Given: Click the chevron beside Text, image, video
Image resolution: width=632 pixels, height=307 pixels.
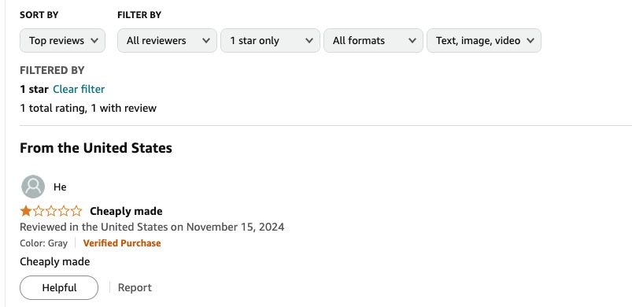Looking at the screenshot, I should 530,40.
